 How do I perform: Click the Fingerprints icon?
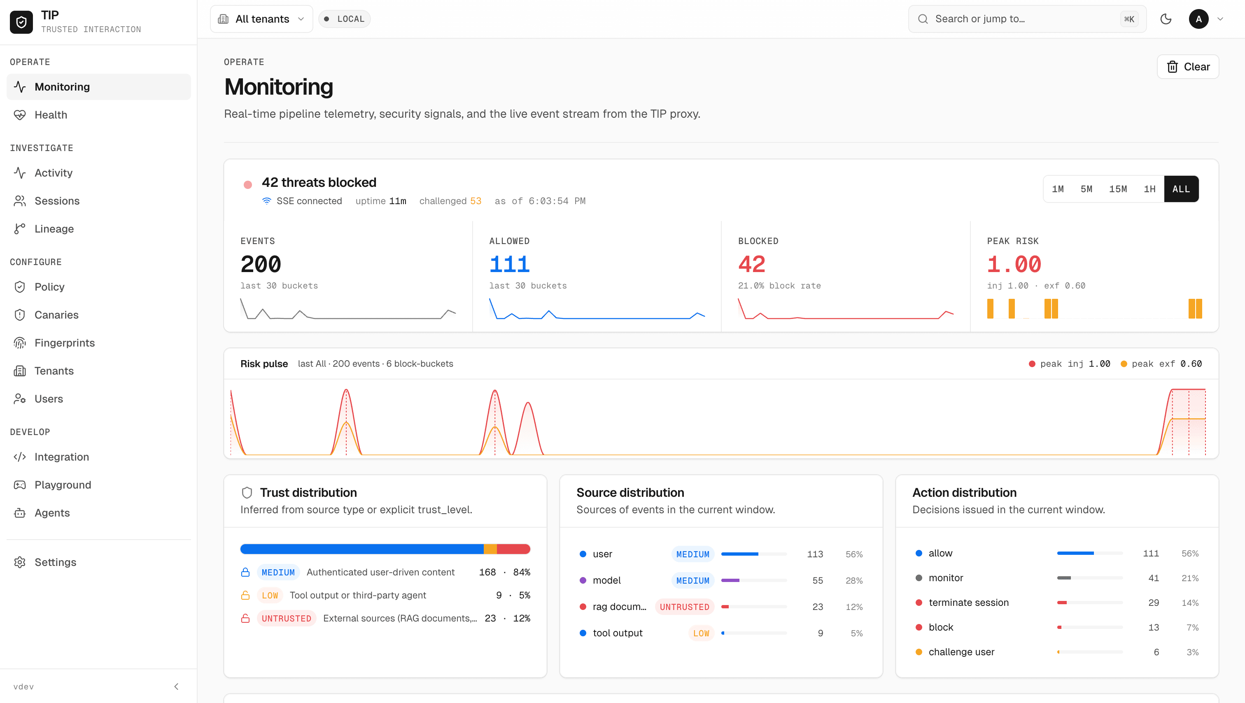click(x=20, y=343)
